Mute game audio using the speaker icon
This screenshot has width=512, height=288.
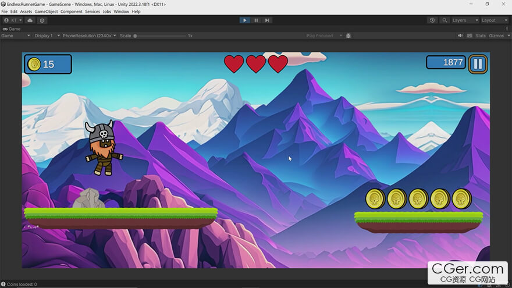(460, 35)
